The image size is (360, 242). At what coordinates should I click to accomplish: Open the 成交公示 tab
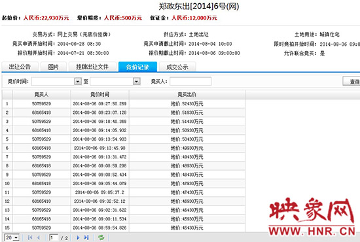pyautogui.click(x=177, y=67)
